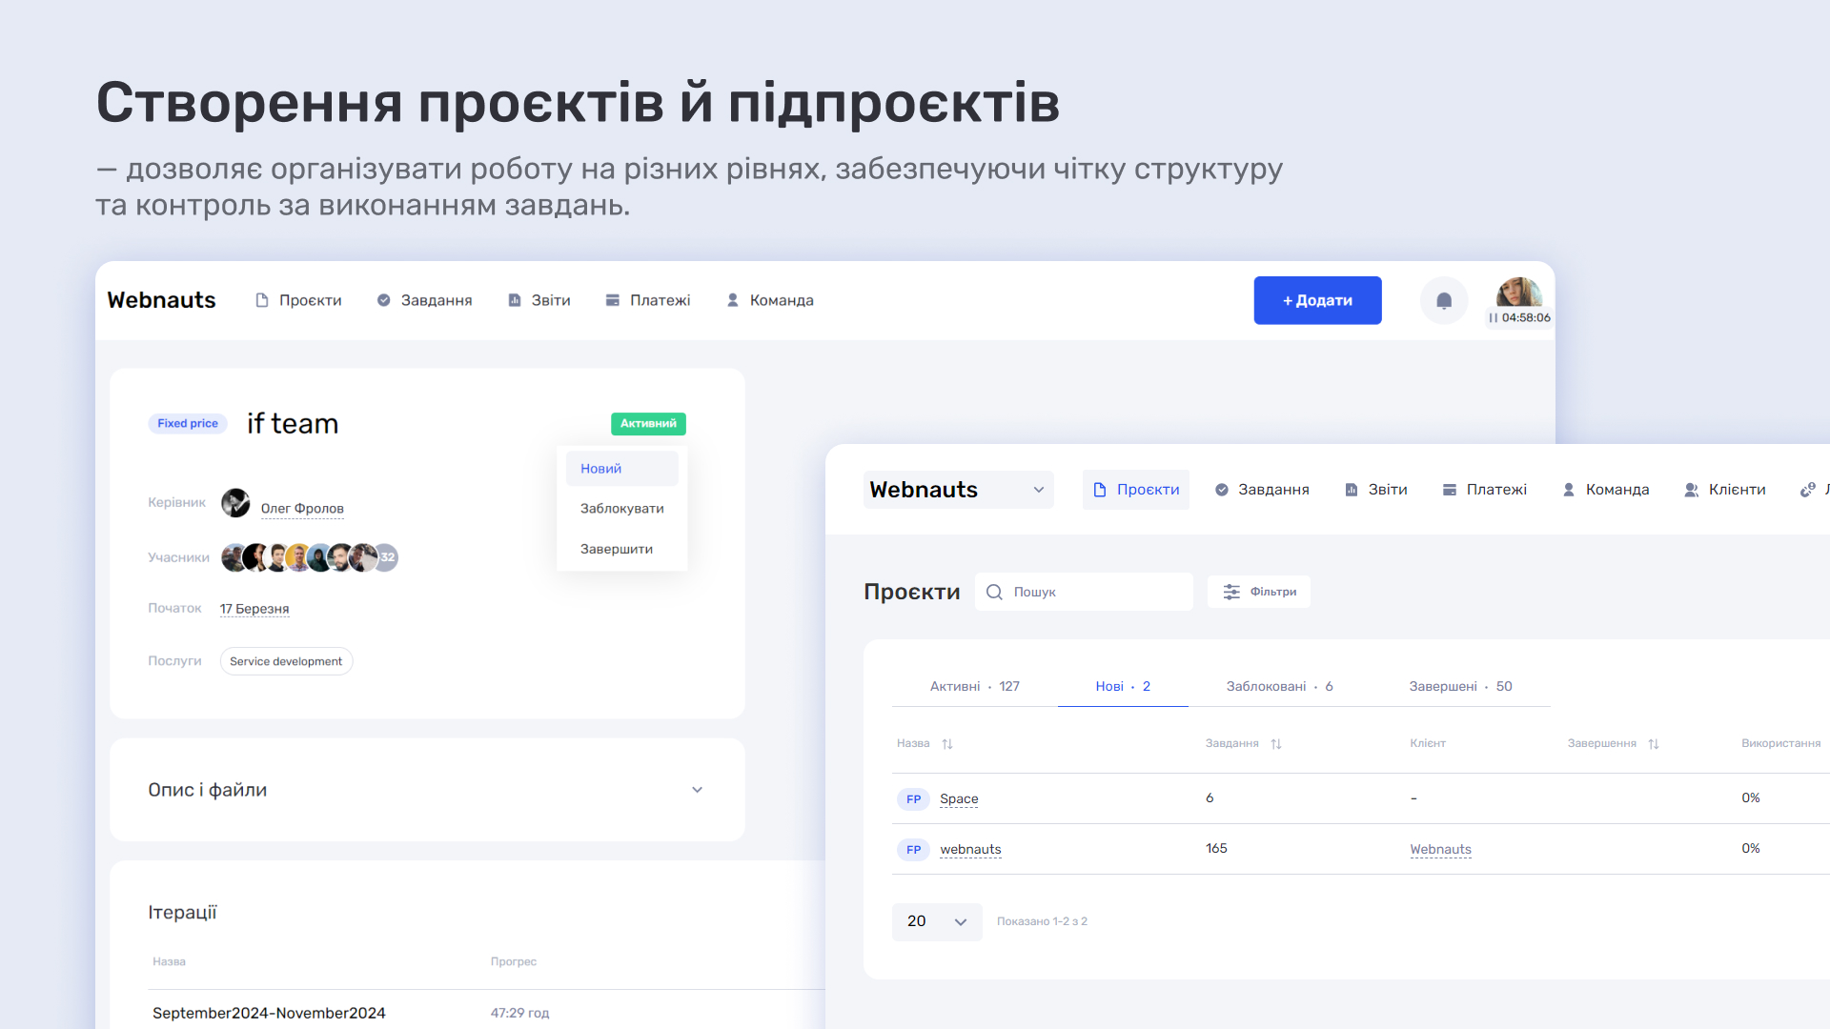The image size is (1830, 1029).
Task: Open the Space project link
Action: 959,799
